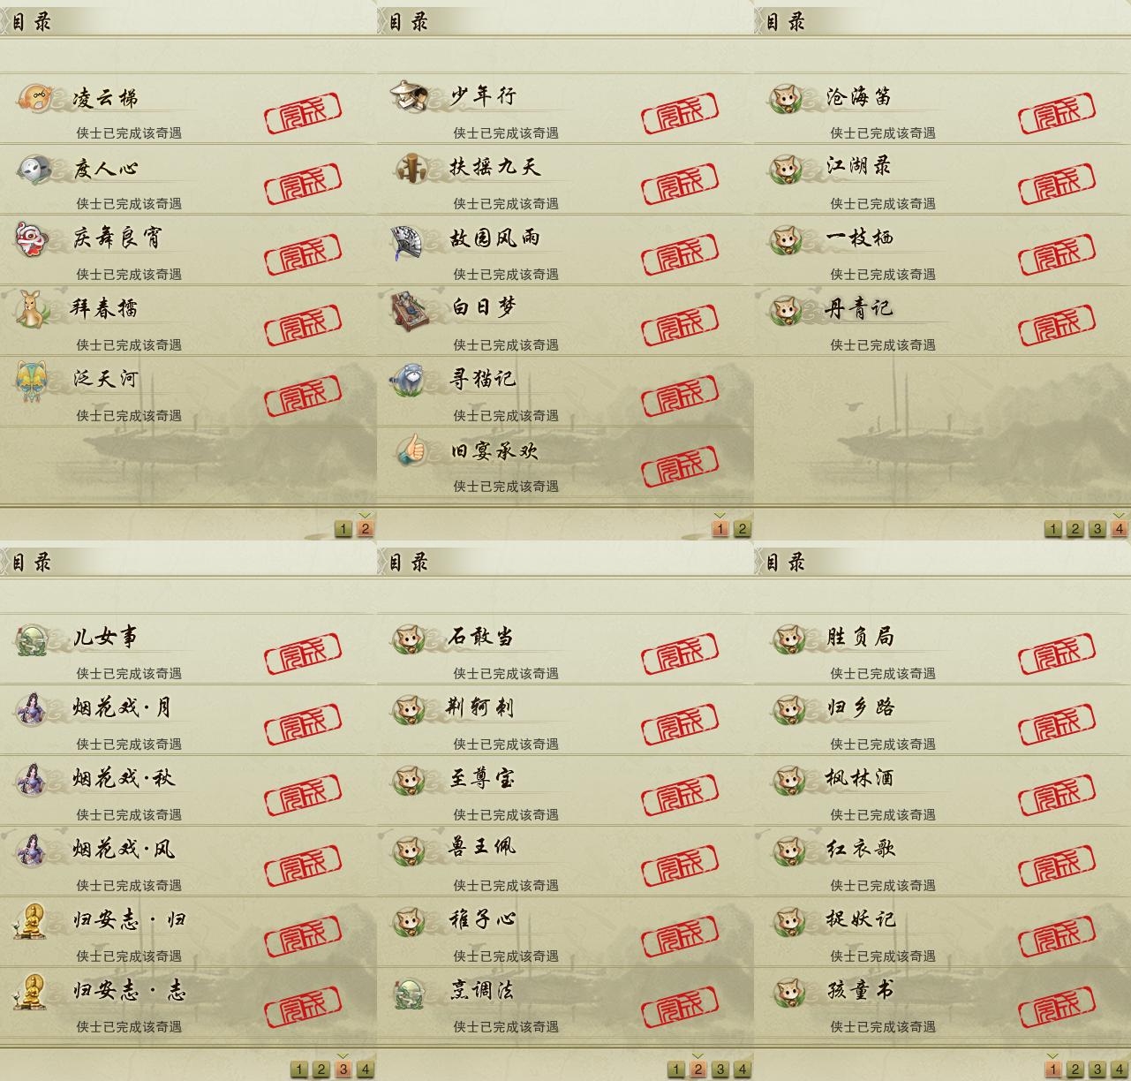
Task: Select the straw hat swordsman icon 少年行
Action: coord(411,95)
